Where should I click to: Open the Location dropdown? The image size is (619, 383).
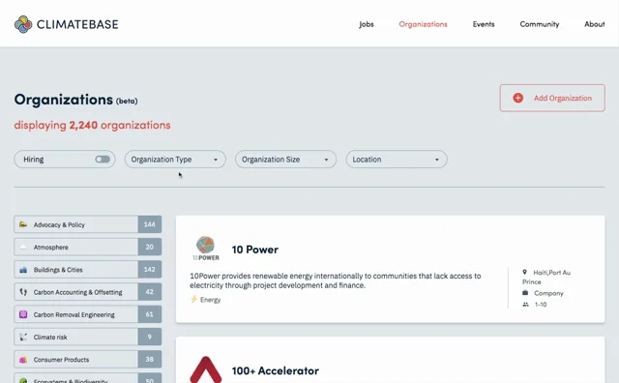(397, 160)
